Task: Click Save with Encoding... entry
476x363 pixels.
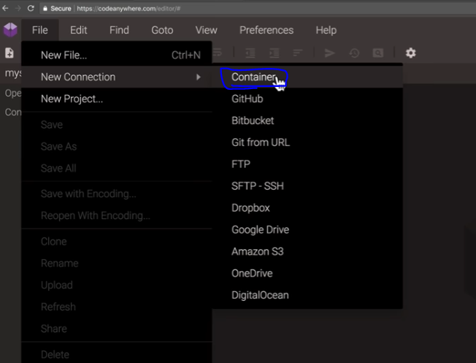Action: tap(117, 194)
